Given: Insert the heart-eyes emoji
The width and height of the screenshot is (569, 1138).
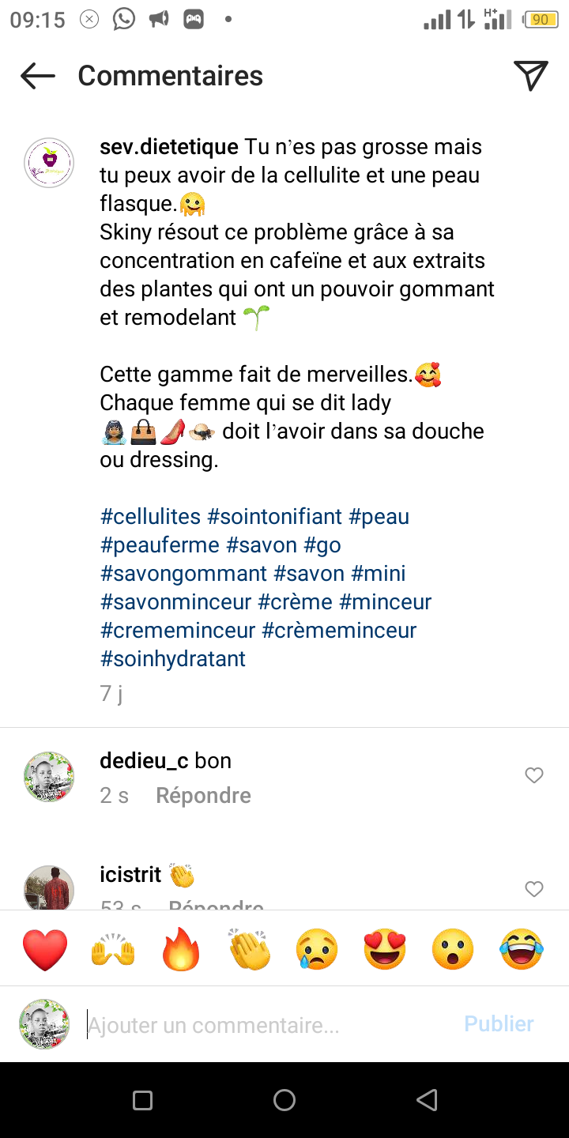Looking at the screenshot, I should click(385, 949).
